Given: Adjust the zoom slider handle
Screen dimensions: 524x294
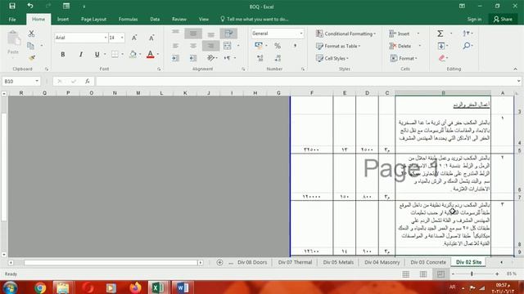Looking at the screenshot, I should [x=472, y=274].
